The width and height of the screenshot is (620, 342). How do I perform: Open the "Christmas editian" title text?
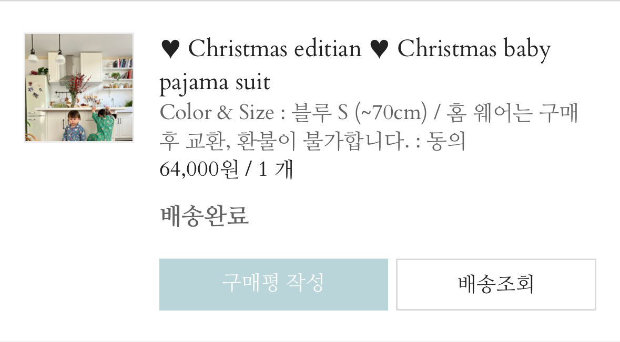(275, 49)
